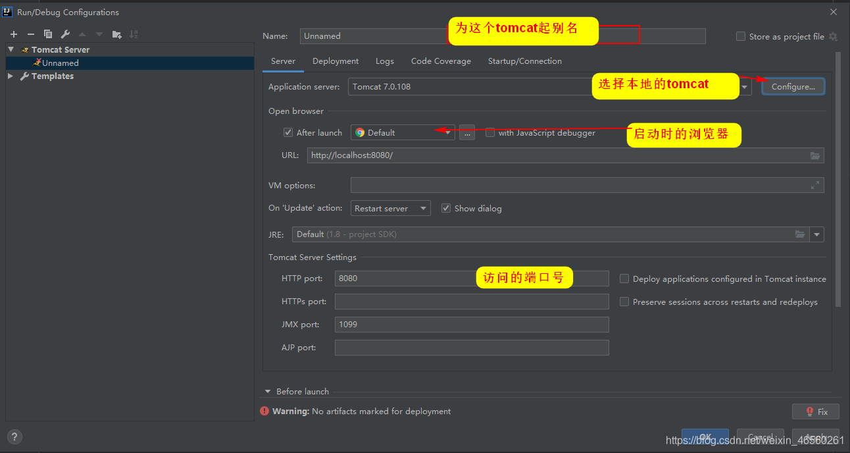Click the JMX port field
Viewport: 850px width, 453px height.
tap(472, 325)
